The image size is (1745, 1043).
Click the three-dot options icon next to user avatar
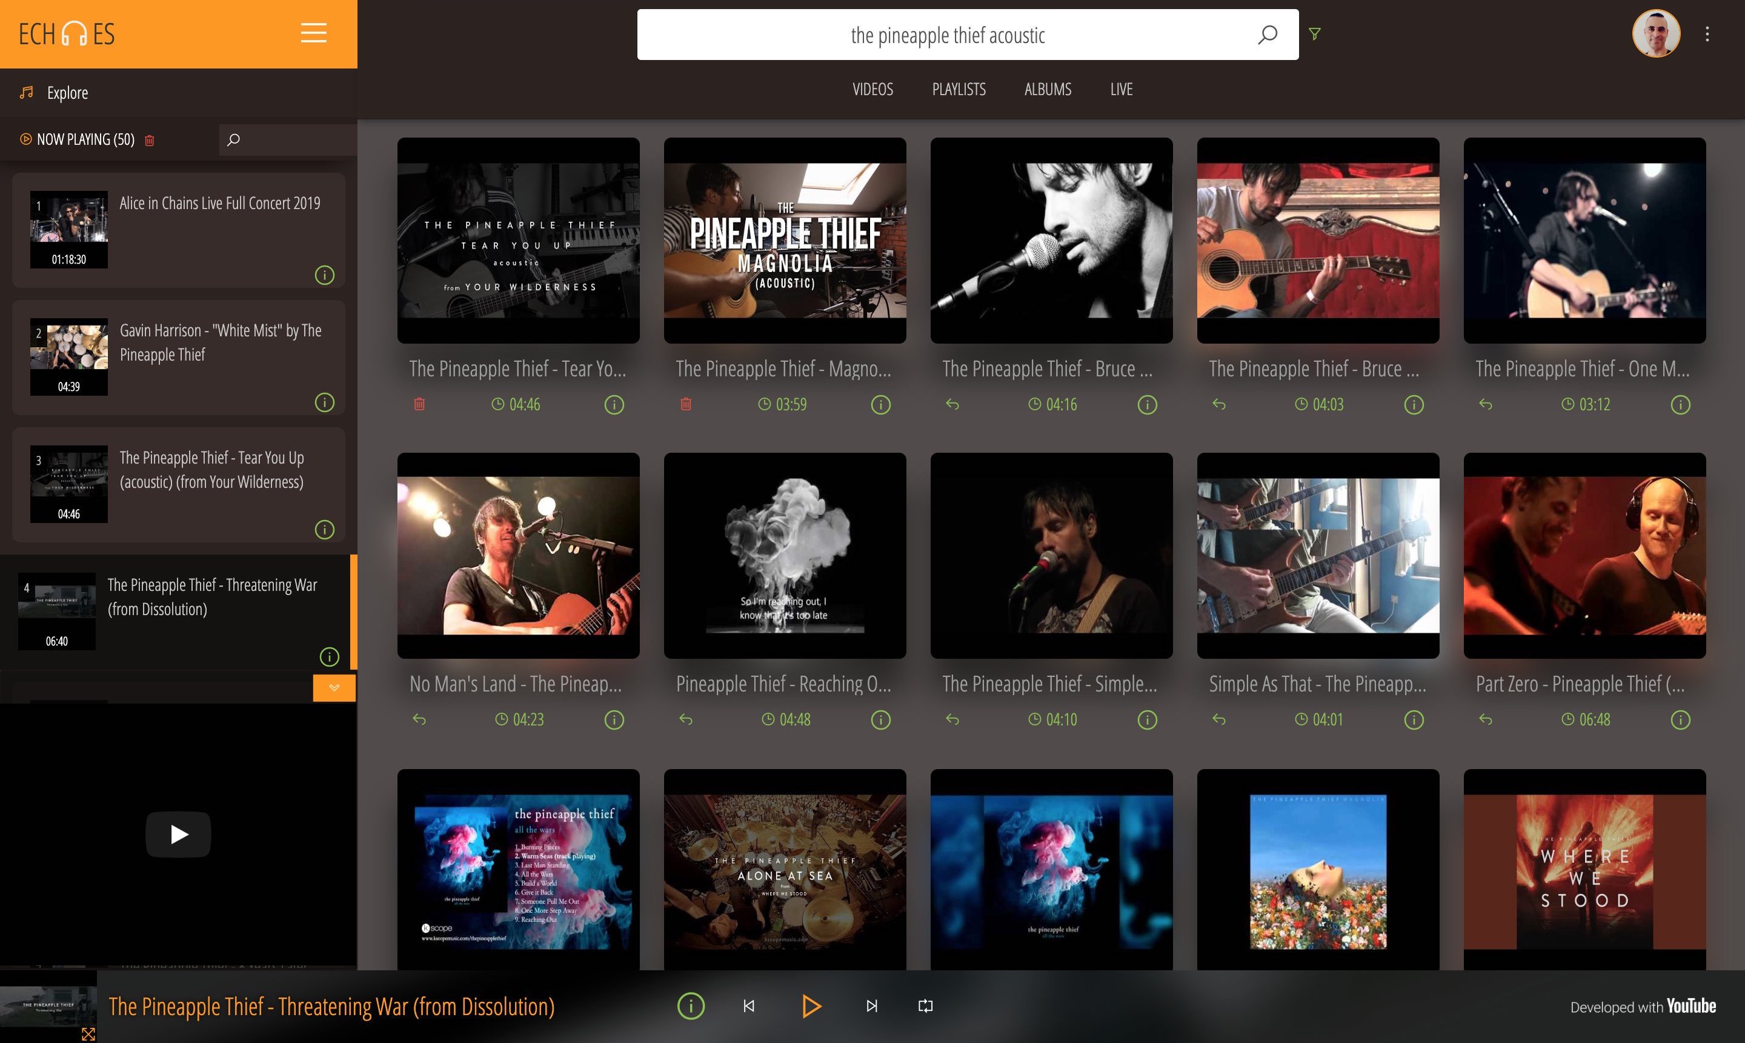click(1709, 33)
